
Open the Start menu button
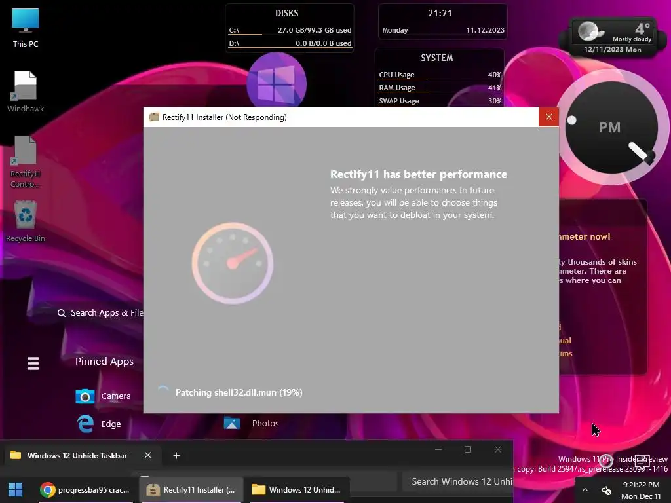16,490
